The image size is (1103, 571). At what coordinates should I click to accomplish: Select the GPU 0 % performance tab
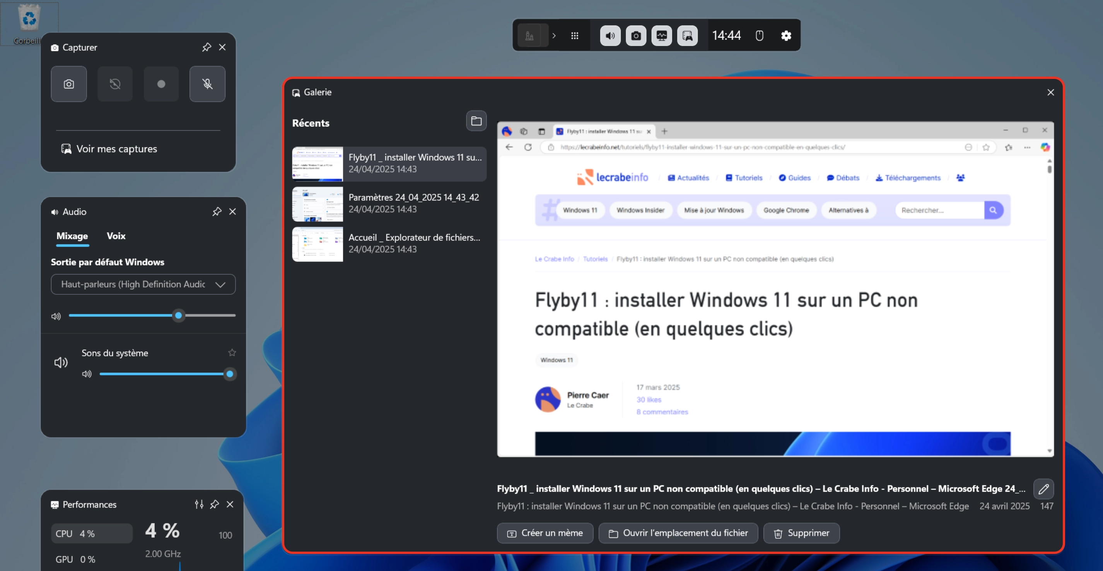tap(92, 559)
